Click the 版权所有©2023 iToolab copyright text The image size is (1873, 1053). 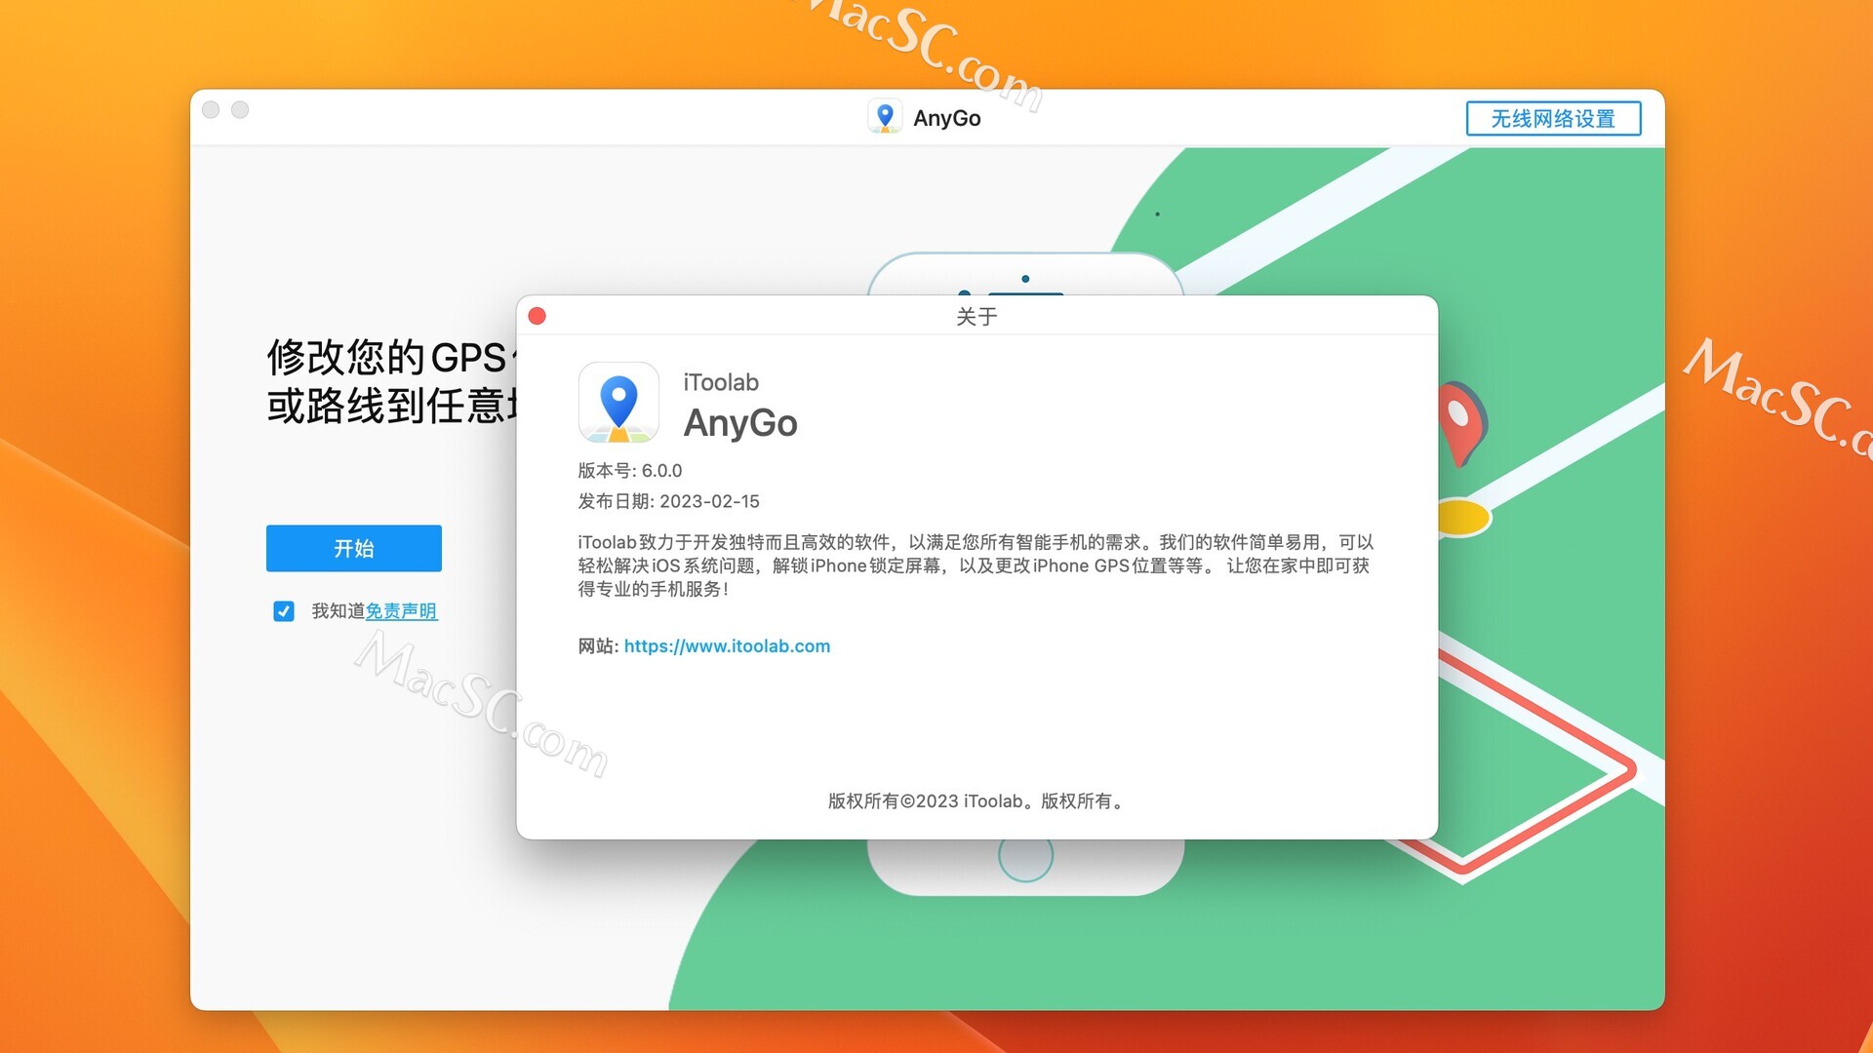point(976,800)
